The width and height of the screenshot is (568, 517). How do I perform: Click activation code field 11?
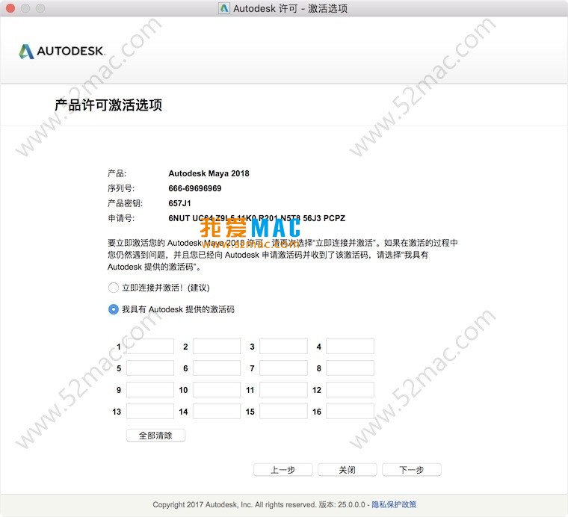(284, 390)
